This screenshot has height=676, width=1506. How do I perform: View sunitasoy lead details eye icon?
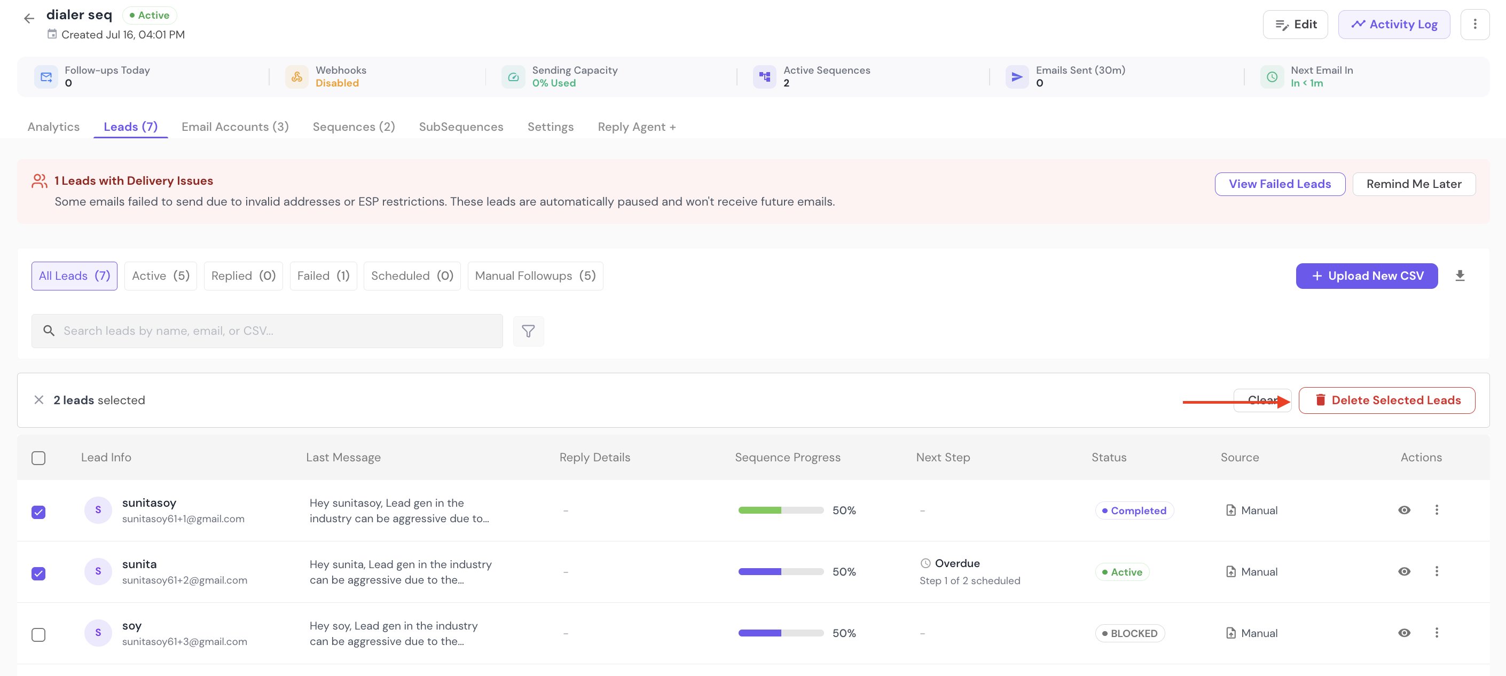[1405, 510]
